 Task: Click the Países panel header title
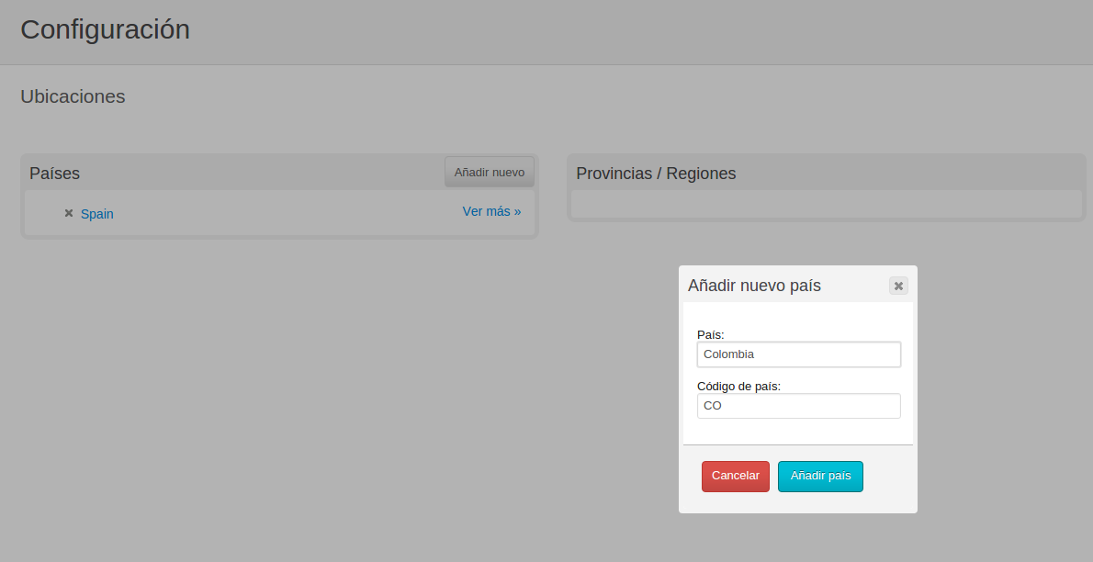tap(54, 174)
